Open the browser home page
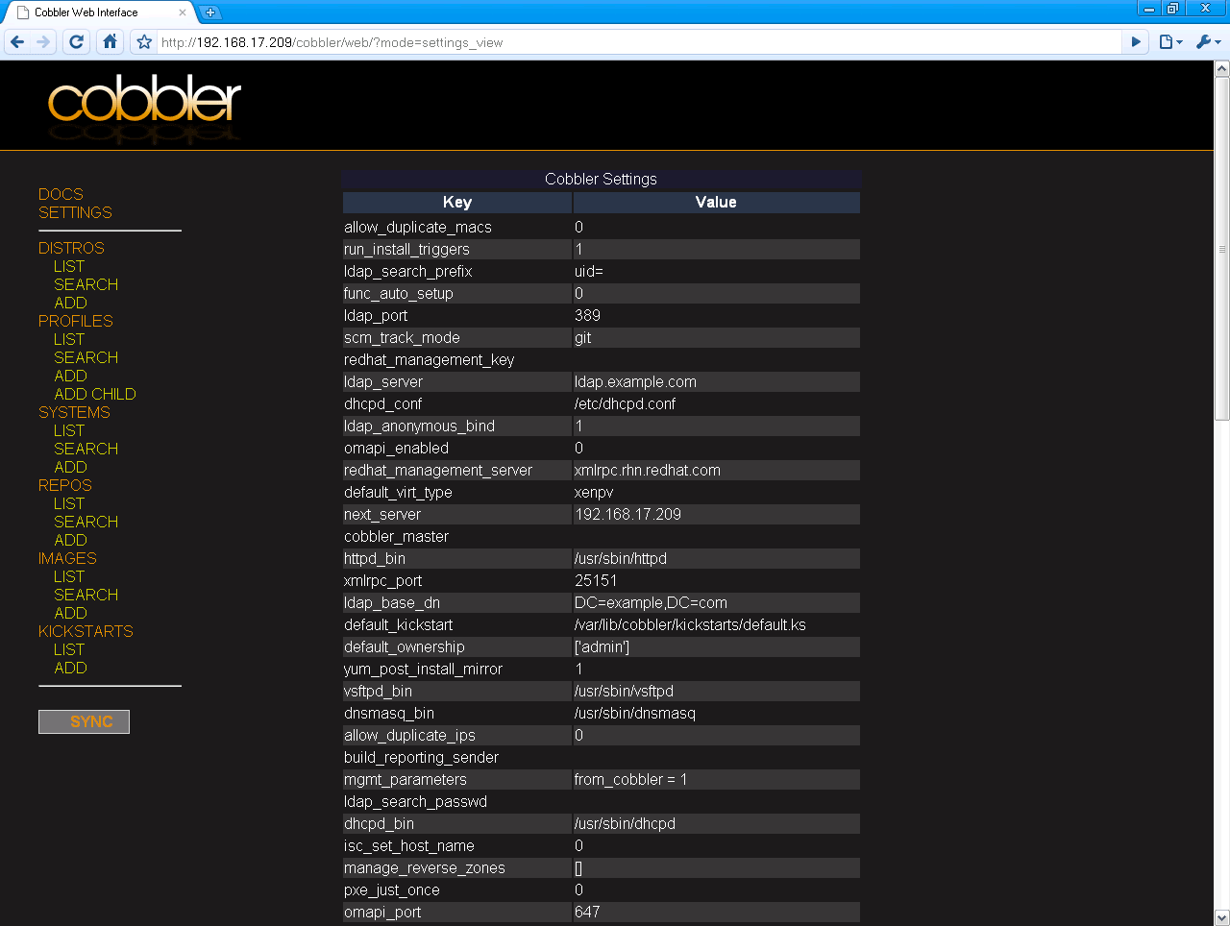The width and height of the screenshot is (1230, 926). [x=110, y=42]
